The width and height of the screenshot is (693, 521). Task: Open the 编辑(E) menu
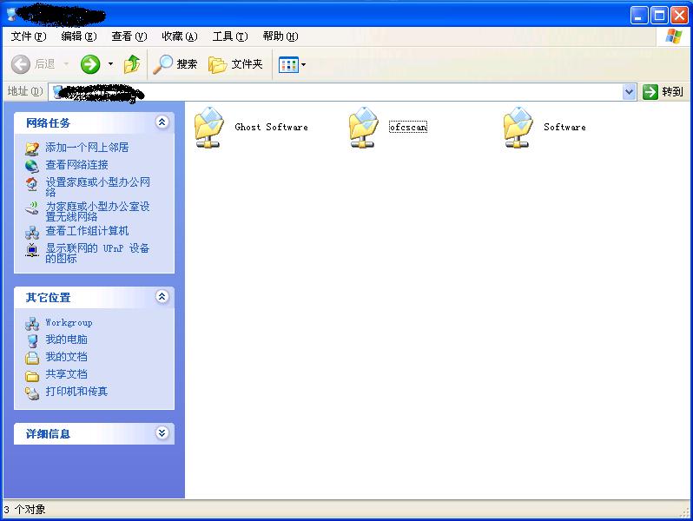(x=79, y=36)
